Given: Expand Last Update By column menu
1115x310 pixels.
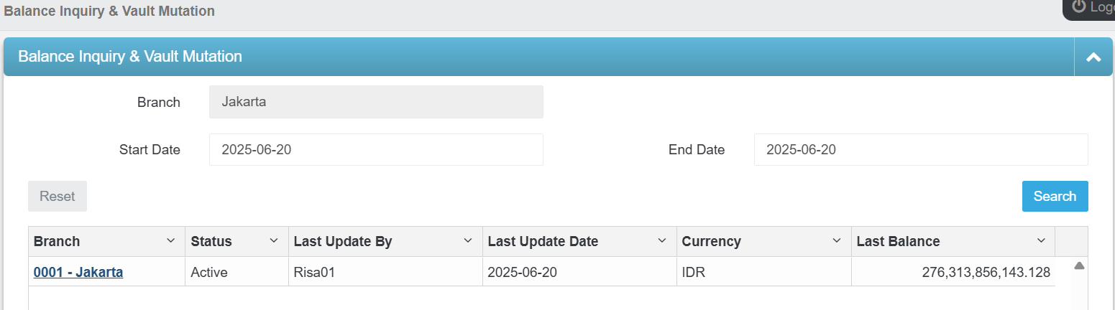Looking at the screenshot, I should (467, 241).
